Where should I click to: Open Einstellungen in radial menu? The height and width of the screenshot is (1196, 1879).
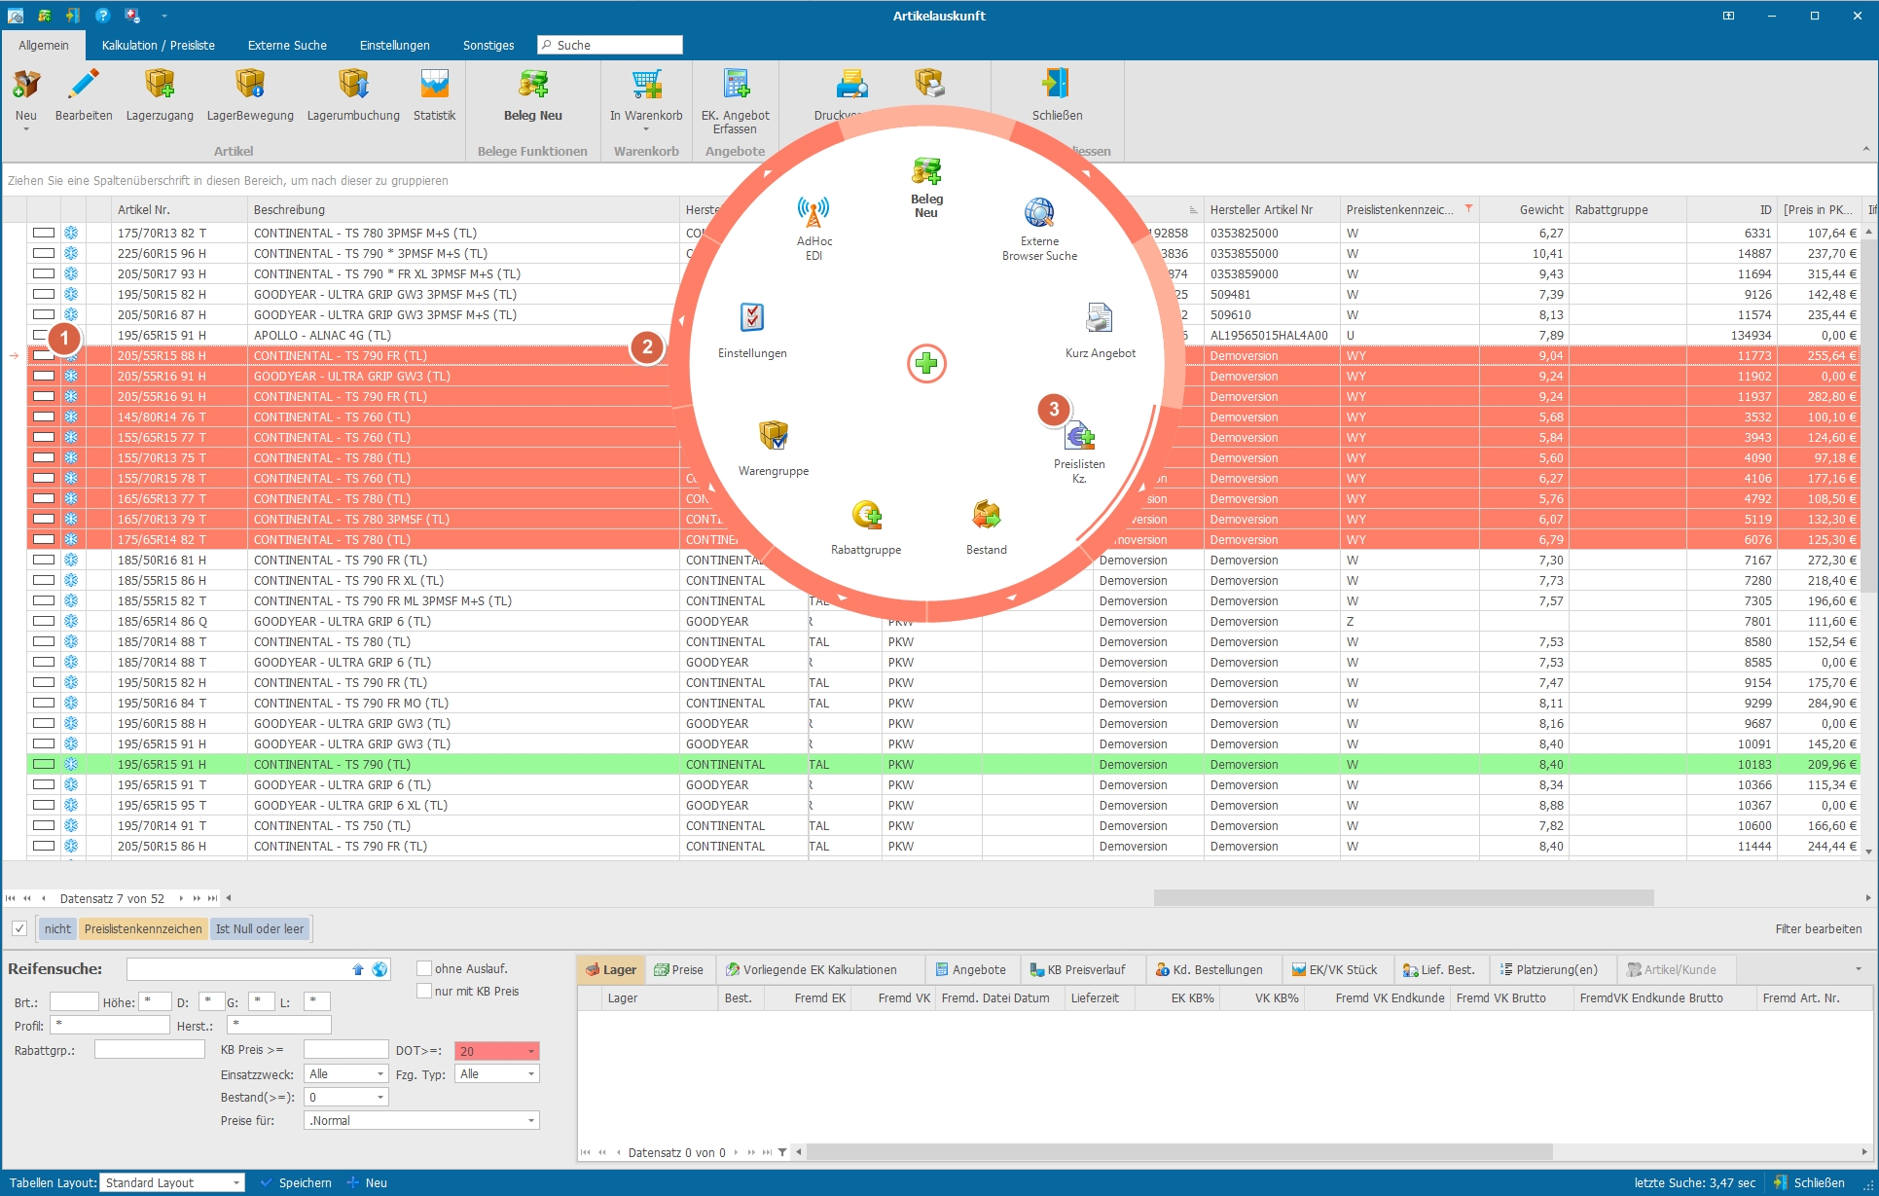pyautogui.click(x=752, y=331)
